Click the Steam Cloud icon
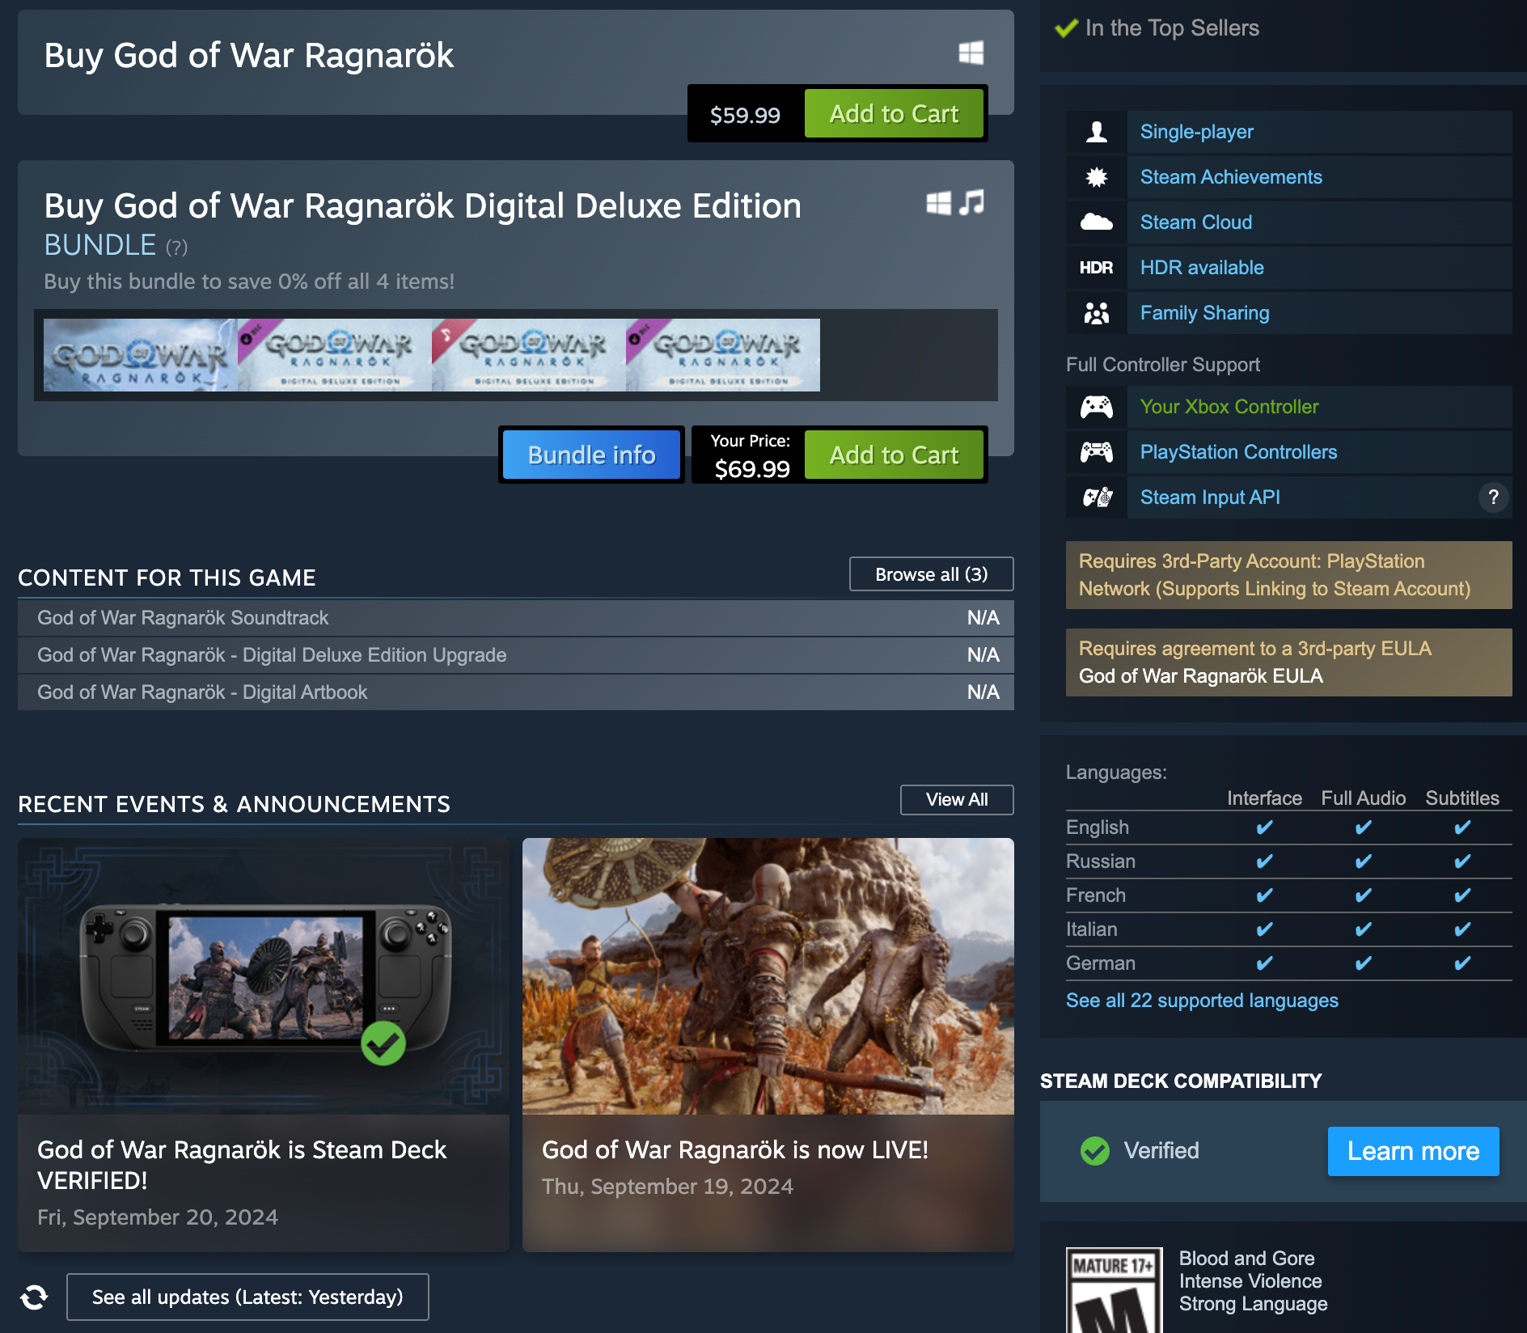 (x=1097, y=222)
